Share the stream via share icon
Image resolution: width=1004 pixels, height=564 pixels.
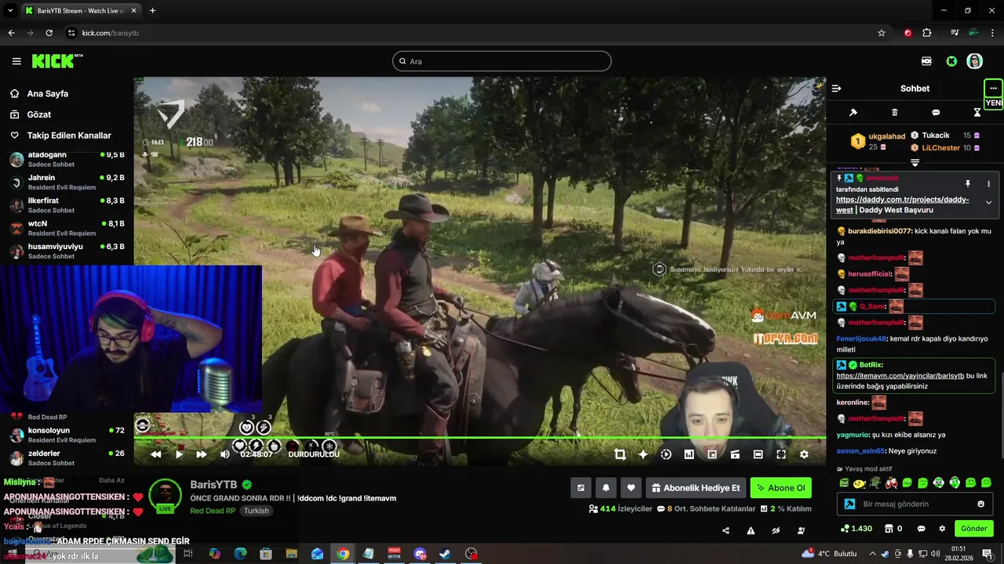(x=726, y=530)
